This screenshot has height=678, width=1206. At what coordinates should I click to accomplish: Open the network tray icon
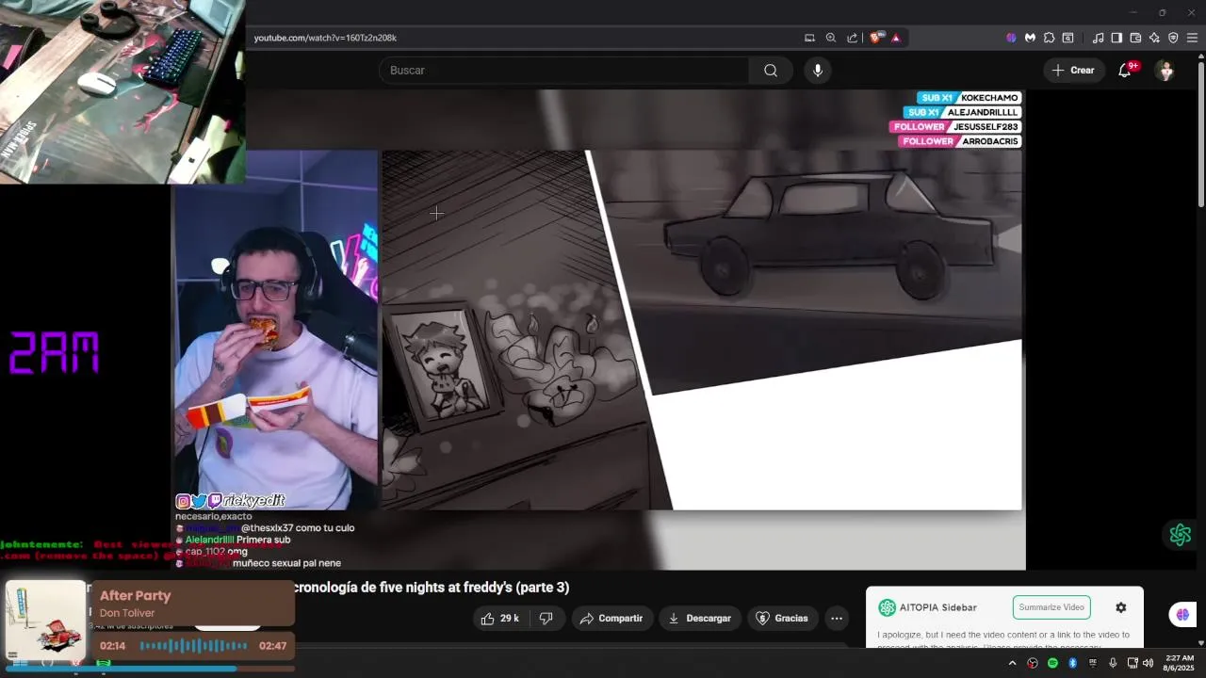click(1133, 663)
